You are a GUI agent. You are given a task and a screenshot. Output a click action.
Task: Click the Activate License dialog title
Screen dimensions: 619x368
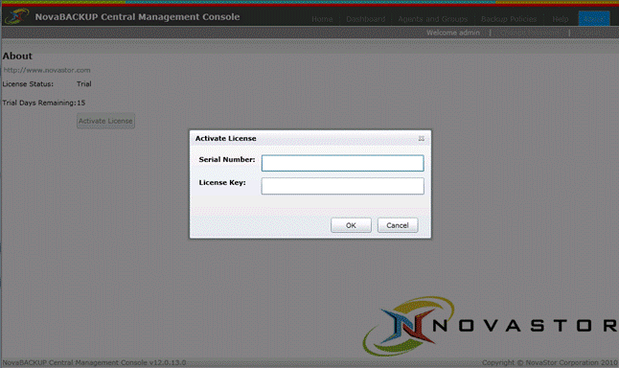pyautogui.click(x=226, y=139)
